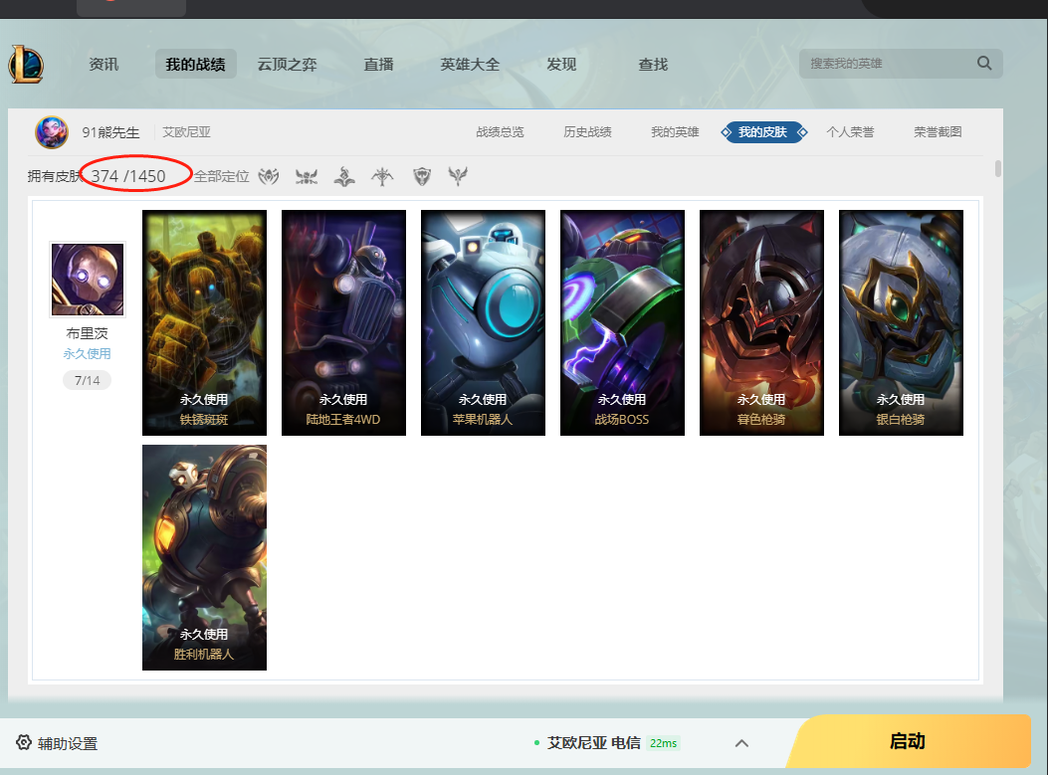
Task: Filter skins by mage role icon
Action: [x=344, y=176]
